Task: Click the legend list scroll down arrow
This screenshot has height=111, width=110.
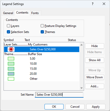Action: (82, 88)
